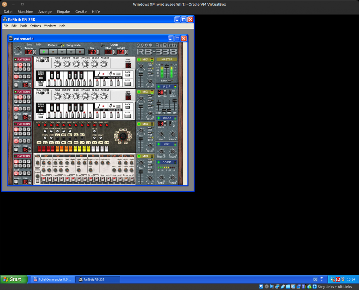
Task: Click the Stop transport button
Action: pyautogui.click(x=53, y=51)
